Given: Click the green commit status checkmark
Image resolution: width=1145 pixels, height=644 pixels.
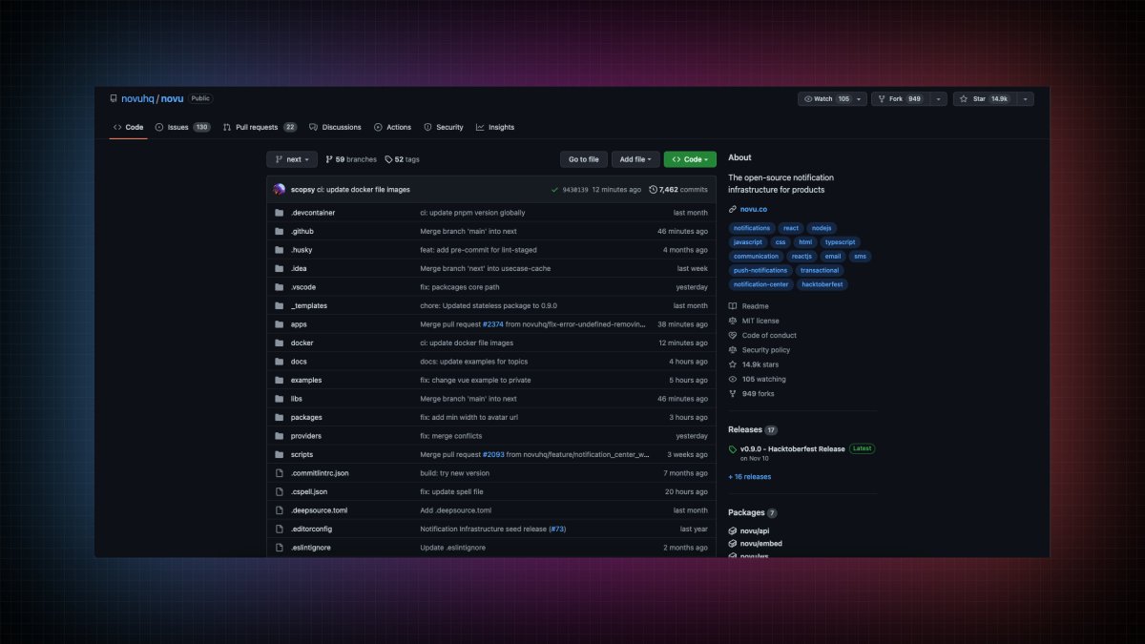Looking at the screenshot, I should coord(554,190).
